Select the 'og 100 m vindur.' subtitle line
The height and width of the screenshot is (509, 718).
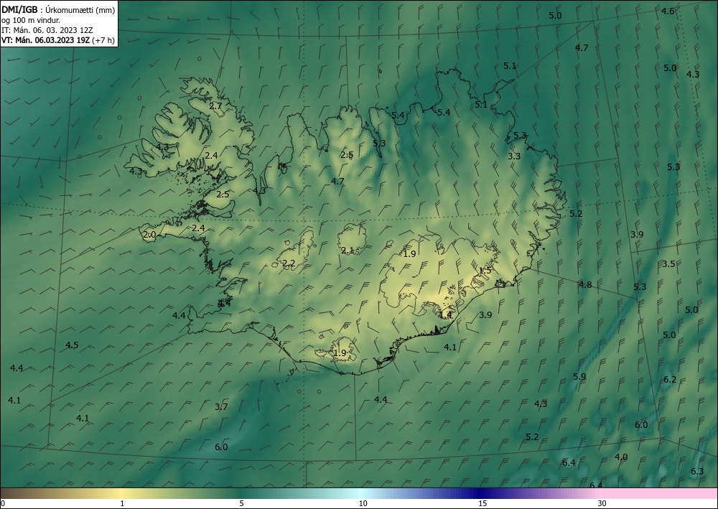31,20
